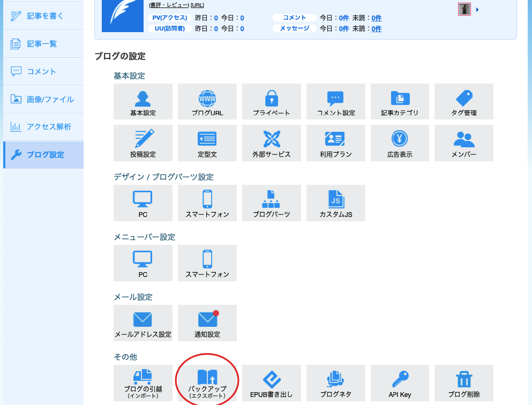Expand the arrow next to profile avatar
532x405 pixels.
tap(477, 10)
